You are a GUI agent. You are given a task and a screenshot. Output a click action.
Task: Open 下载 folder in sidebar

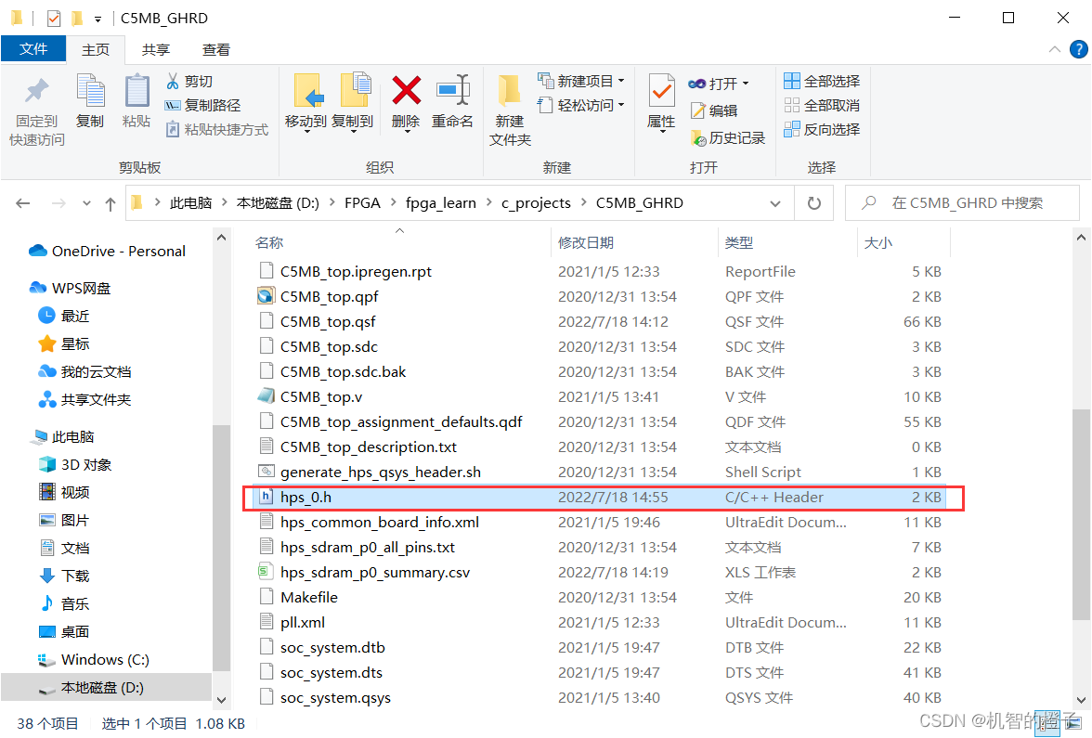(x=64, y=576)
